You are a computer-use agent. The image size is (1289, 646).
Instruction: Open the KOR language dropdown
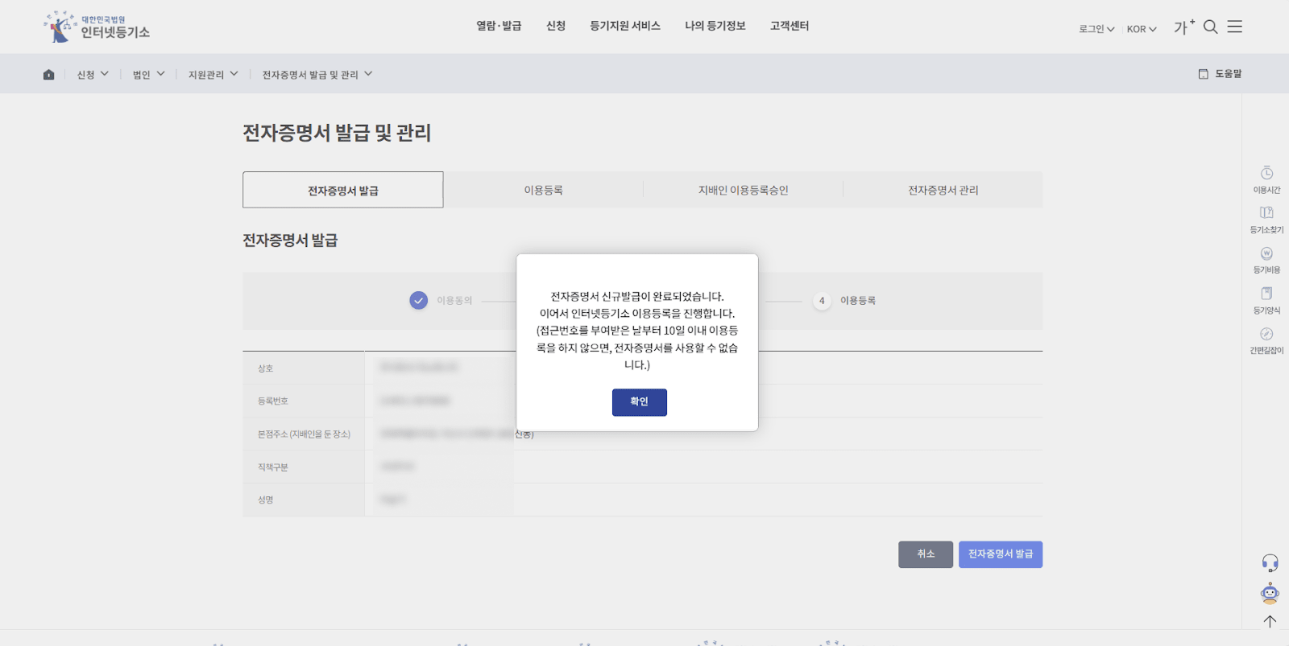click(x=1142, y=29)
